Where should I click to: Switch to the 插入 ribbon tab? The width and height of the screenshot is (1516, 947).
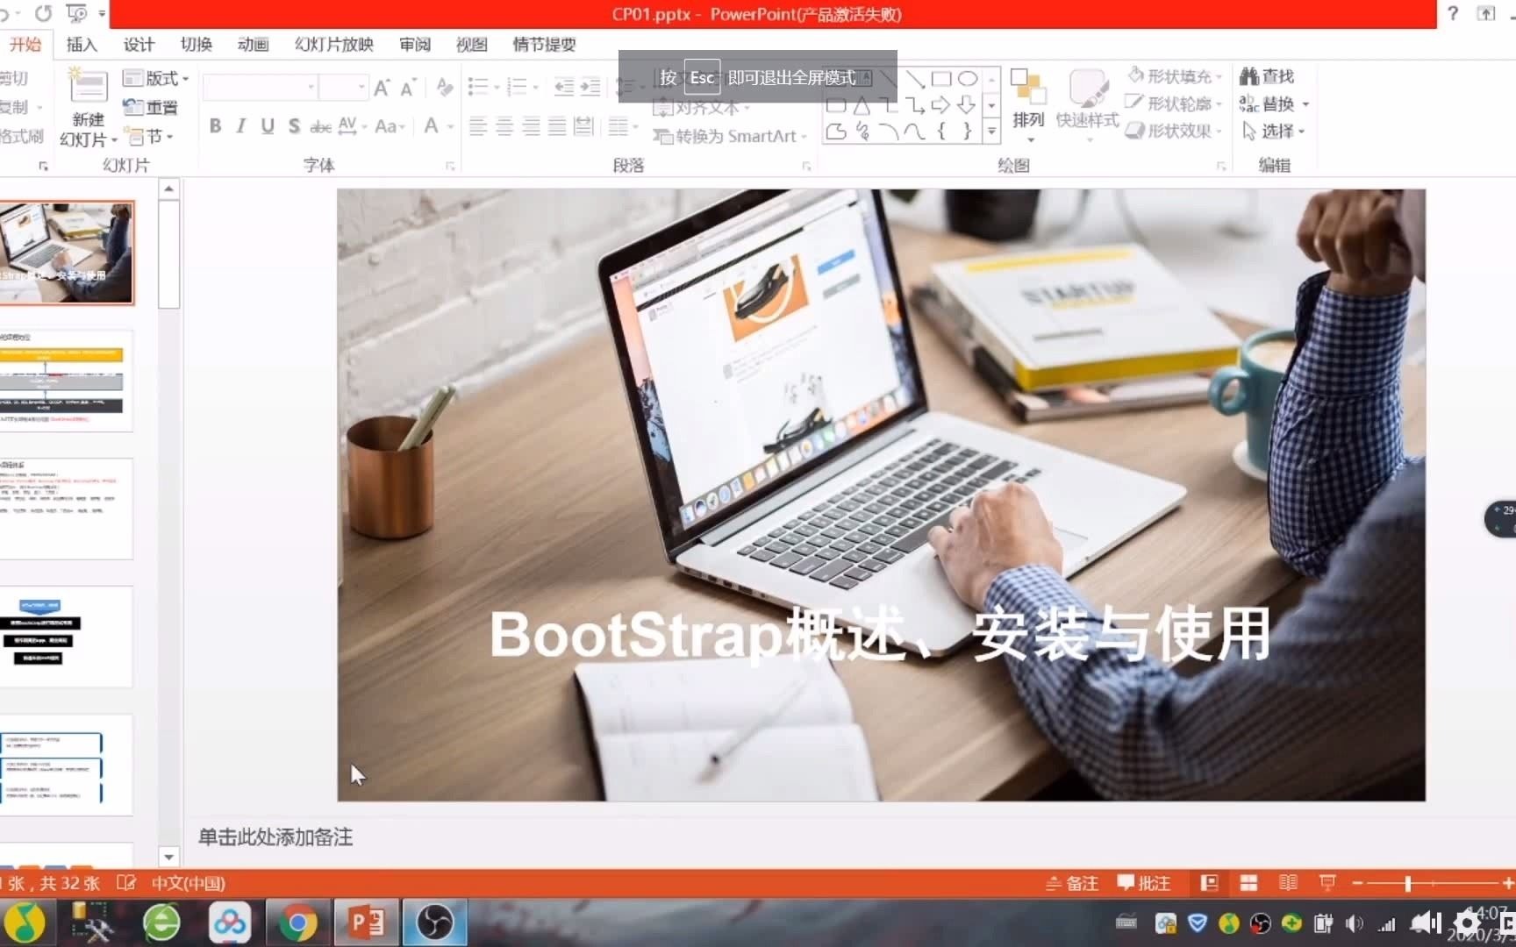(81, 44)
